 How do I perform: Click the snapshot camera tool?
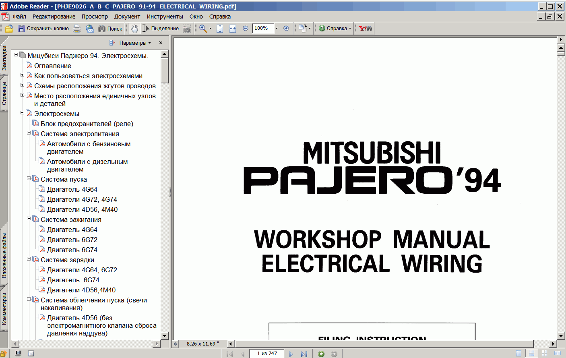pyautogui.click(x=186, y=29)
